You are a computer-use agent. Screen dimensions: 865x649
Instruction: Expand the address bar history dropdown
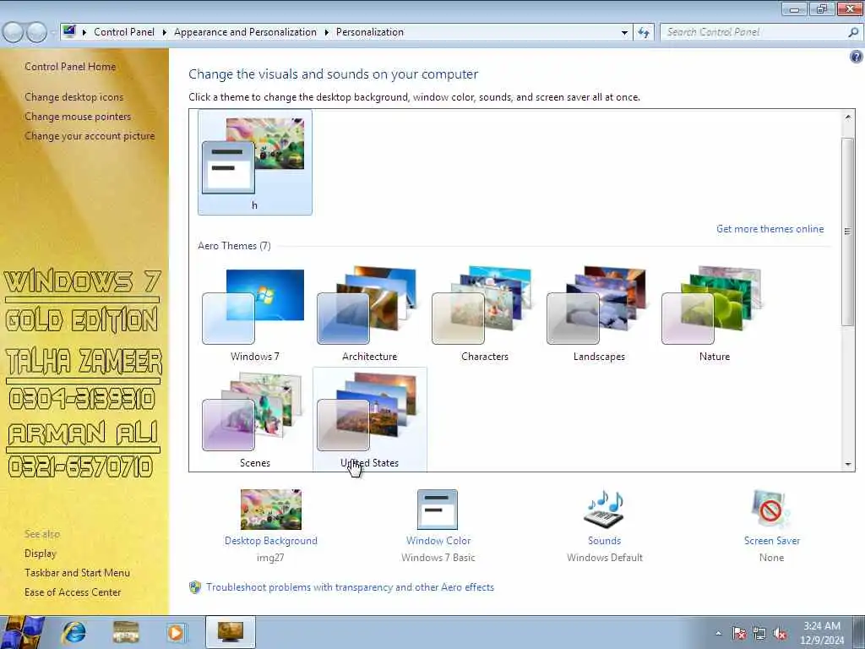click(624, 32)
